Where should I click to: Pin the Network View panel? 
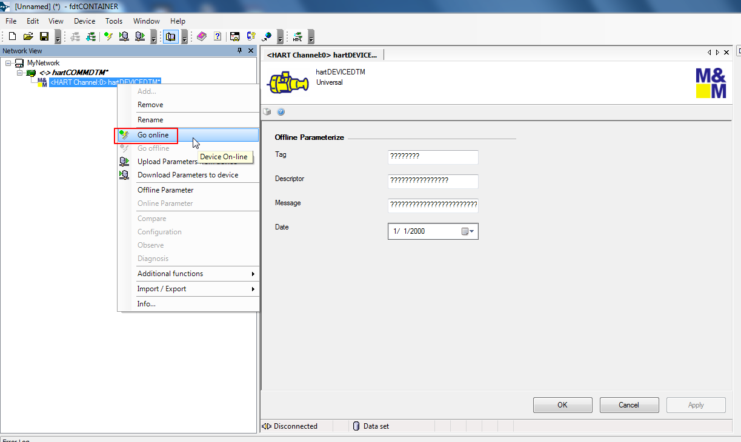tap(240, 51)
